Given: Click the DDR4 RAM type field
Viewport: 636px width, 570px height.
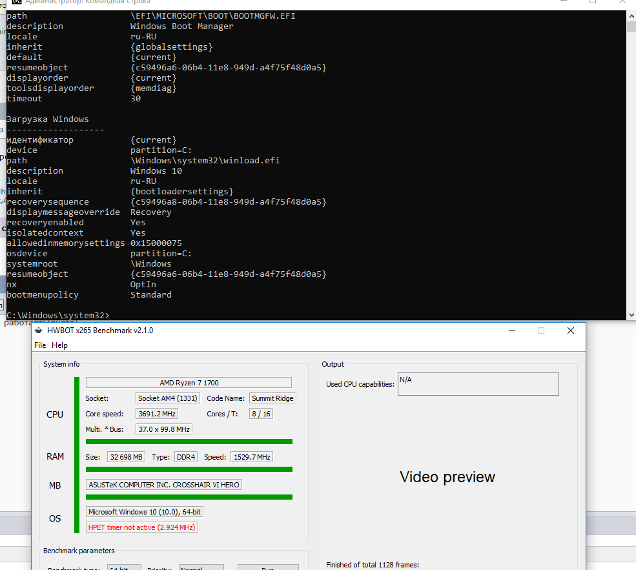Looking at the screenshot, I should pos(186,457).
